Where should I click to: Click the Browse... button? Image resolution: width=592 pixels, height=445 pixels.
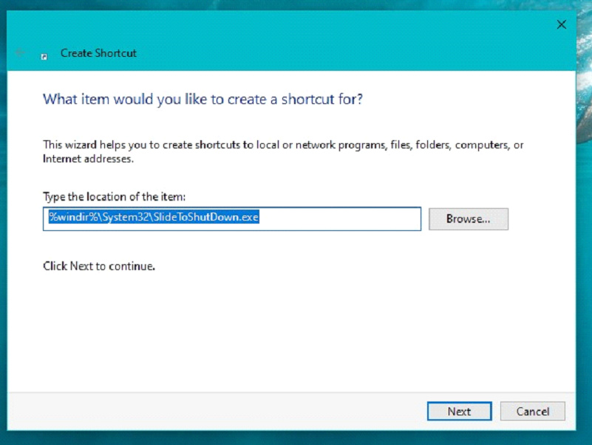[x=468, y=219]
